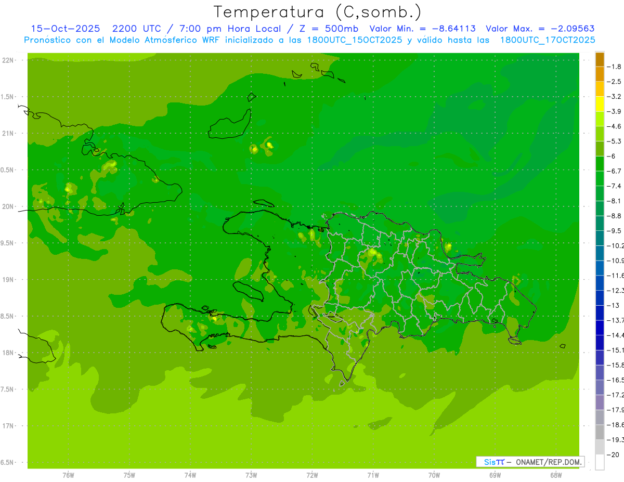Click the 22N latitude axis label
The width and height of the screenshot is (624, 482).
click(x=8, y=60)
